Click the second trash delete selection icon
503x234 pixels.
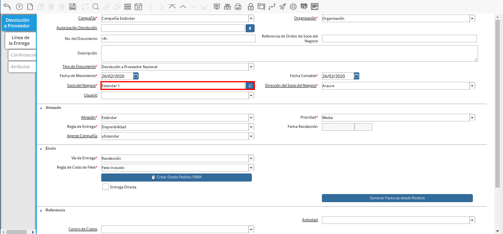tap(62, 6)
